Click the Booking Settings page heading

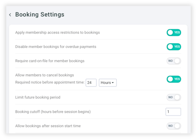point(40,15)
